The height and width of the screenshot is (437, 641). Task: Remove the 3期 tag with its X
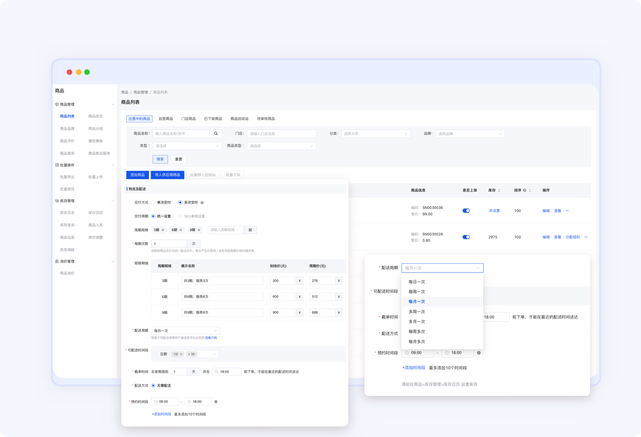coord(163,230)
